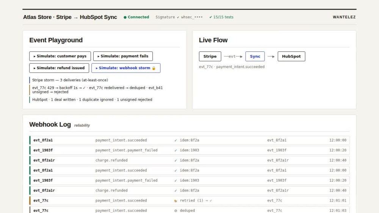Select the Stripe node in Live Flow
The image size is (379, 213).
pyautogui.click(x=210, y=56)
